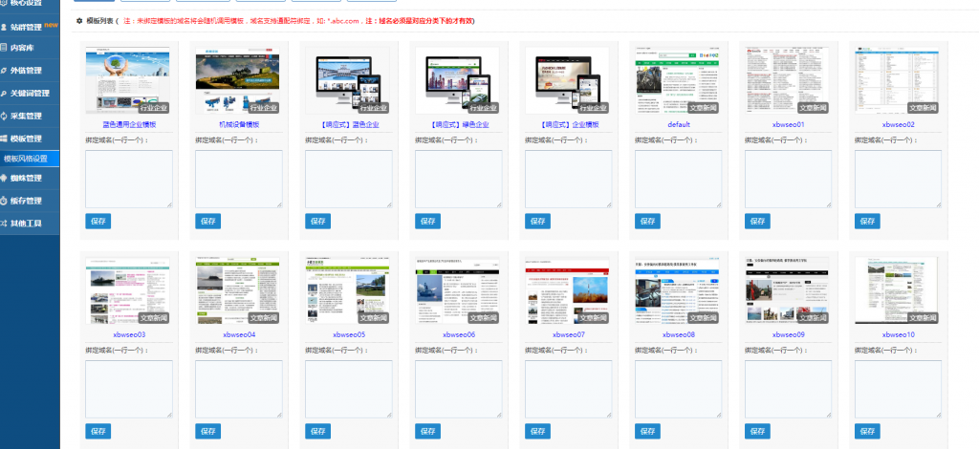The width and height of the screenshot is (979, 449).
Task: Click the 缓存管理 clock icon
Action: tap(5, 201)
